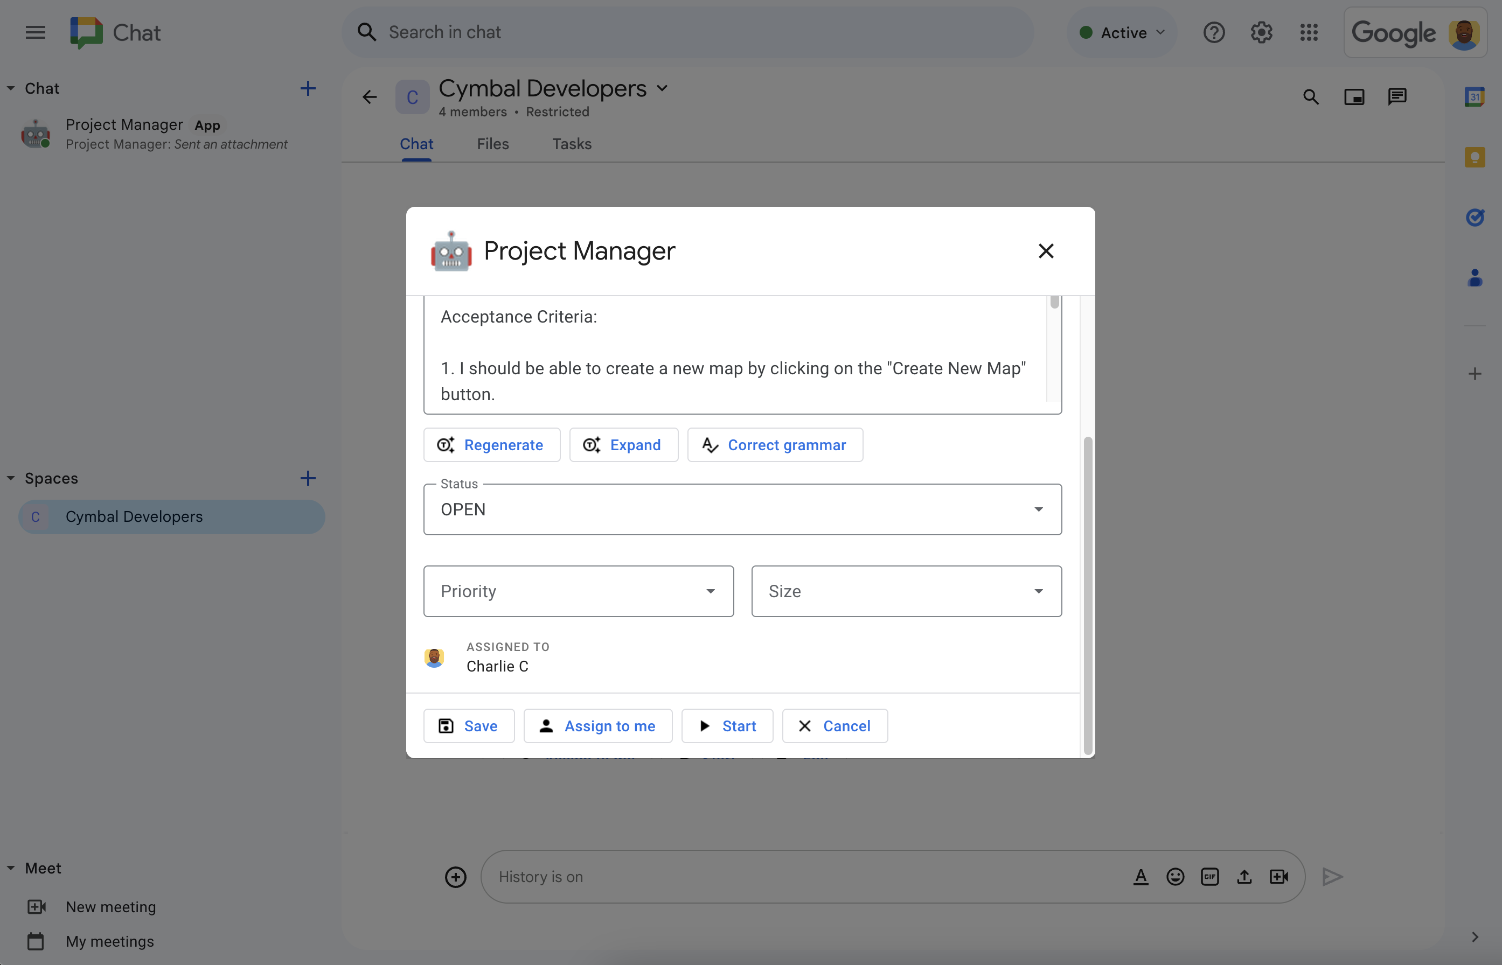Toggle chat history indicator on
1502x965 pixels.
[x=540, y=875]
